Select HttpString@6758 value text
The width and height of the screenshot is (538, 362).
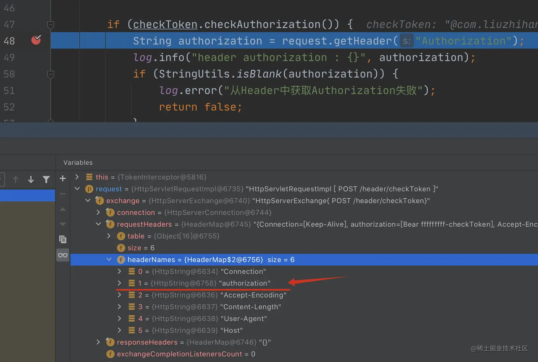(184, 283)
